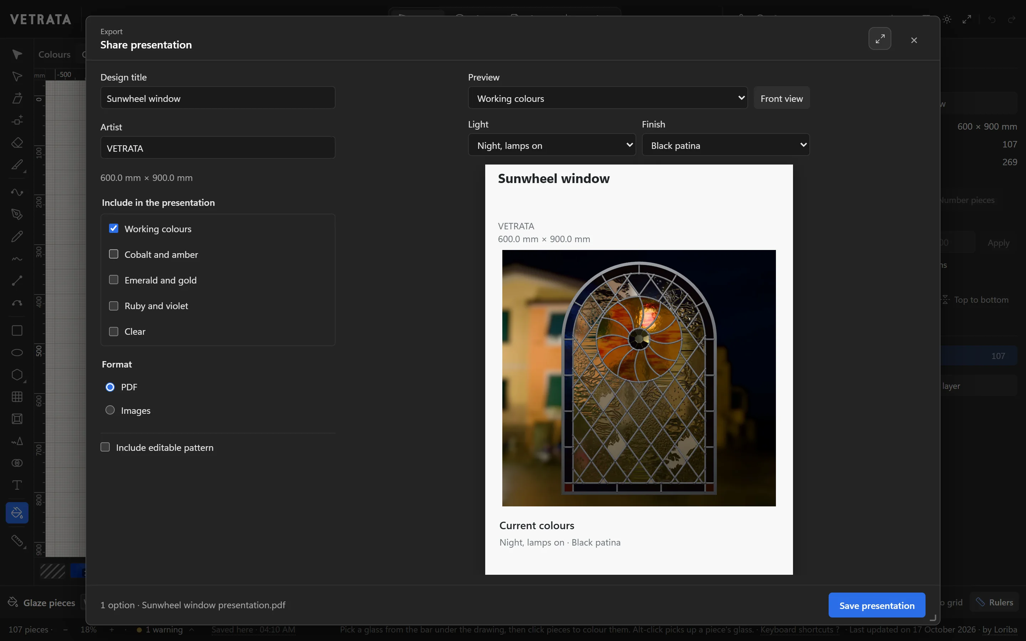The image size is (1026, 641).
Task: Select the arrow selection tool in left toolbar
Action: (x=17, y=54)
